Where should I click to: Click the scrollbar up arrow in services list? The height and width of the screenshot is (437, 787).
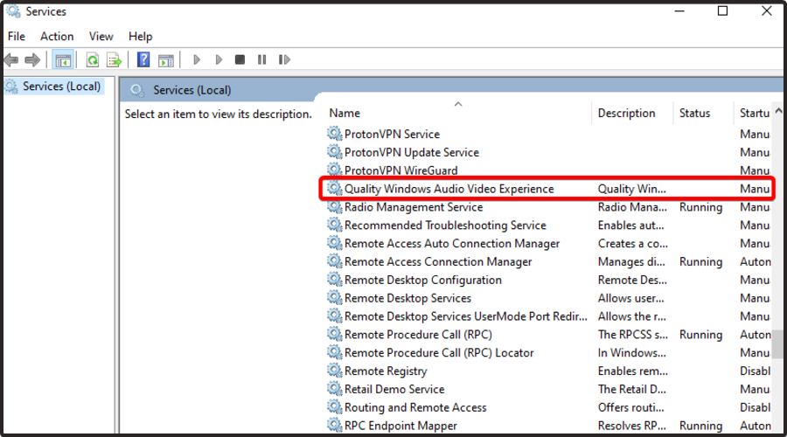point(778,110)
